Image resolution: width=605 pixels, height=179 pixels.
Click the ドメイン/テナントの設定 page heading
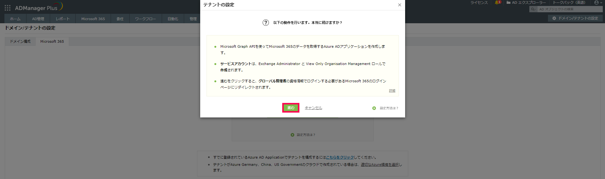30,28
